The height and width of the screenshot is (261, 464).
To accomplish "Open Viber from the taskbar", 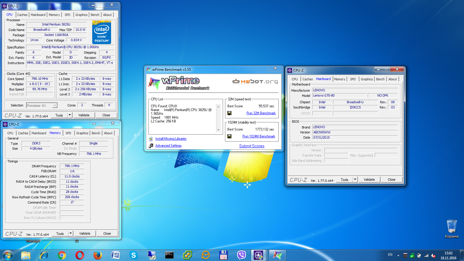I will coord(241,255).
